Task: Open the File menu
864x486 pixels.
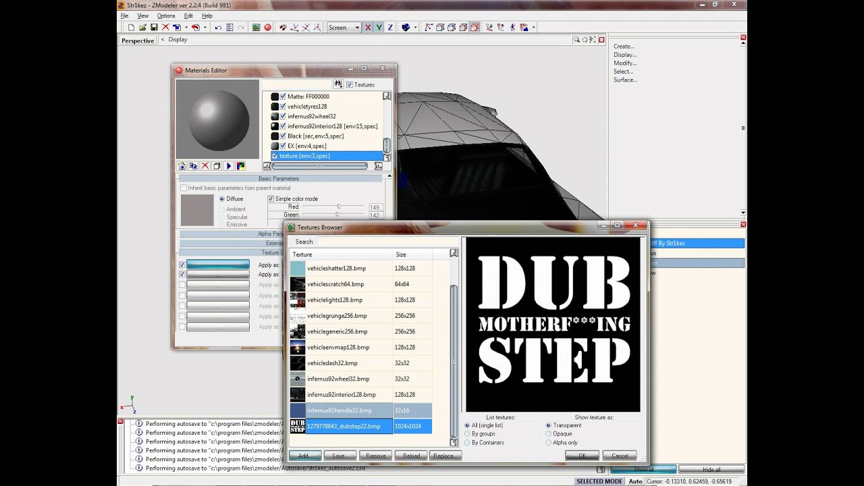Action: pos(124,16)
